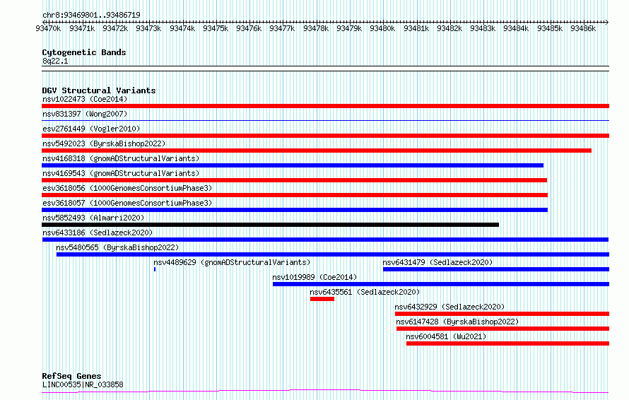Click the 93486k ruler tick label

pyautogui.click(x=583, y=28)
